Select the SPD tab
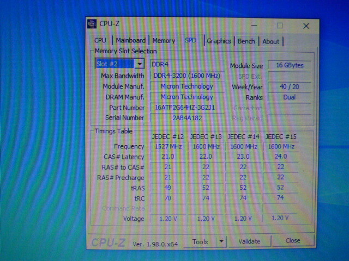The image size is (349, 261). [x=190, y=40]
